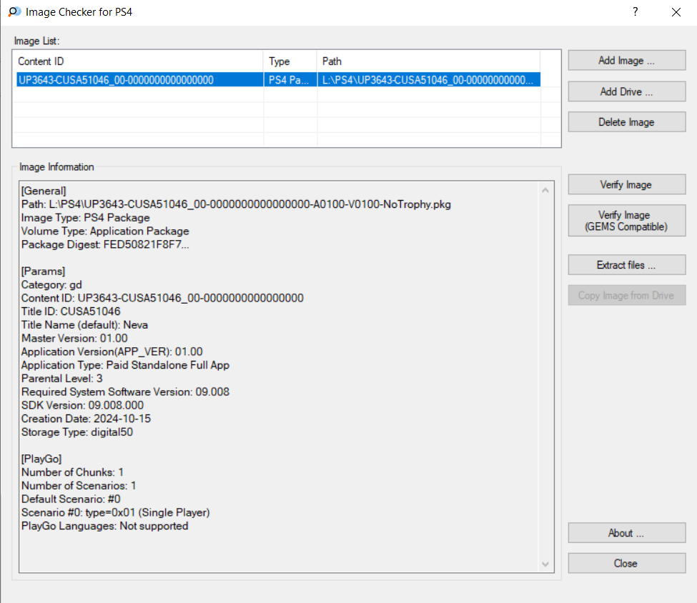Click the Add Drive button
The image size is (697, 603).
tap(627, 91)
